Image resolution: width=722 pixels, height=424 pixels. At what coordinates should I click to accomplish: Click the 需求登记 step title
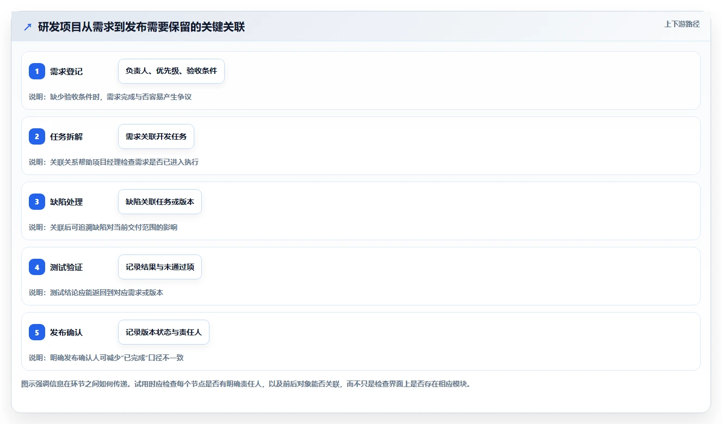point(66,71)
